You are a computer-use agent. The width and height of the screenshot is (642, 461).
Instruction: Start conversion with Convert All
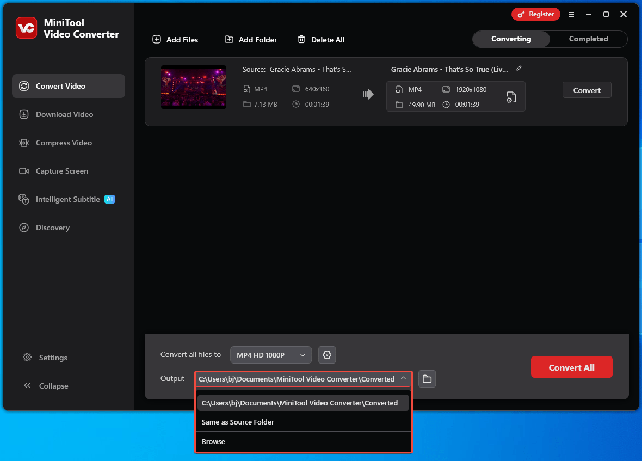tap(571, 367)
